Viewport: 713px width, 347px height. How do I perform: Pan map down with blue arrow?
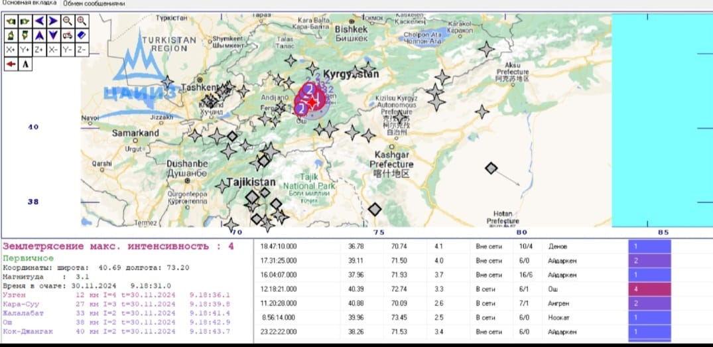(x=53, y=35)
